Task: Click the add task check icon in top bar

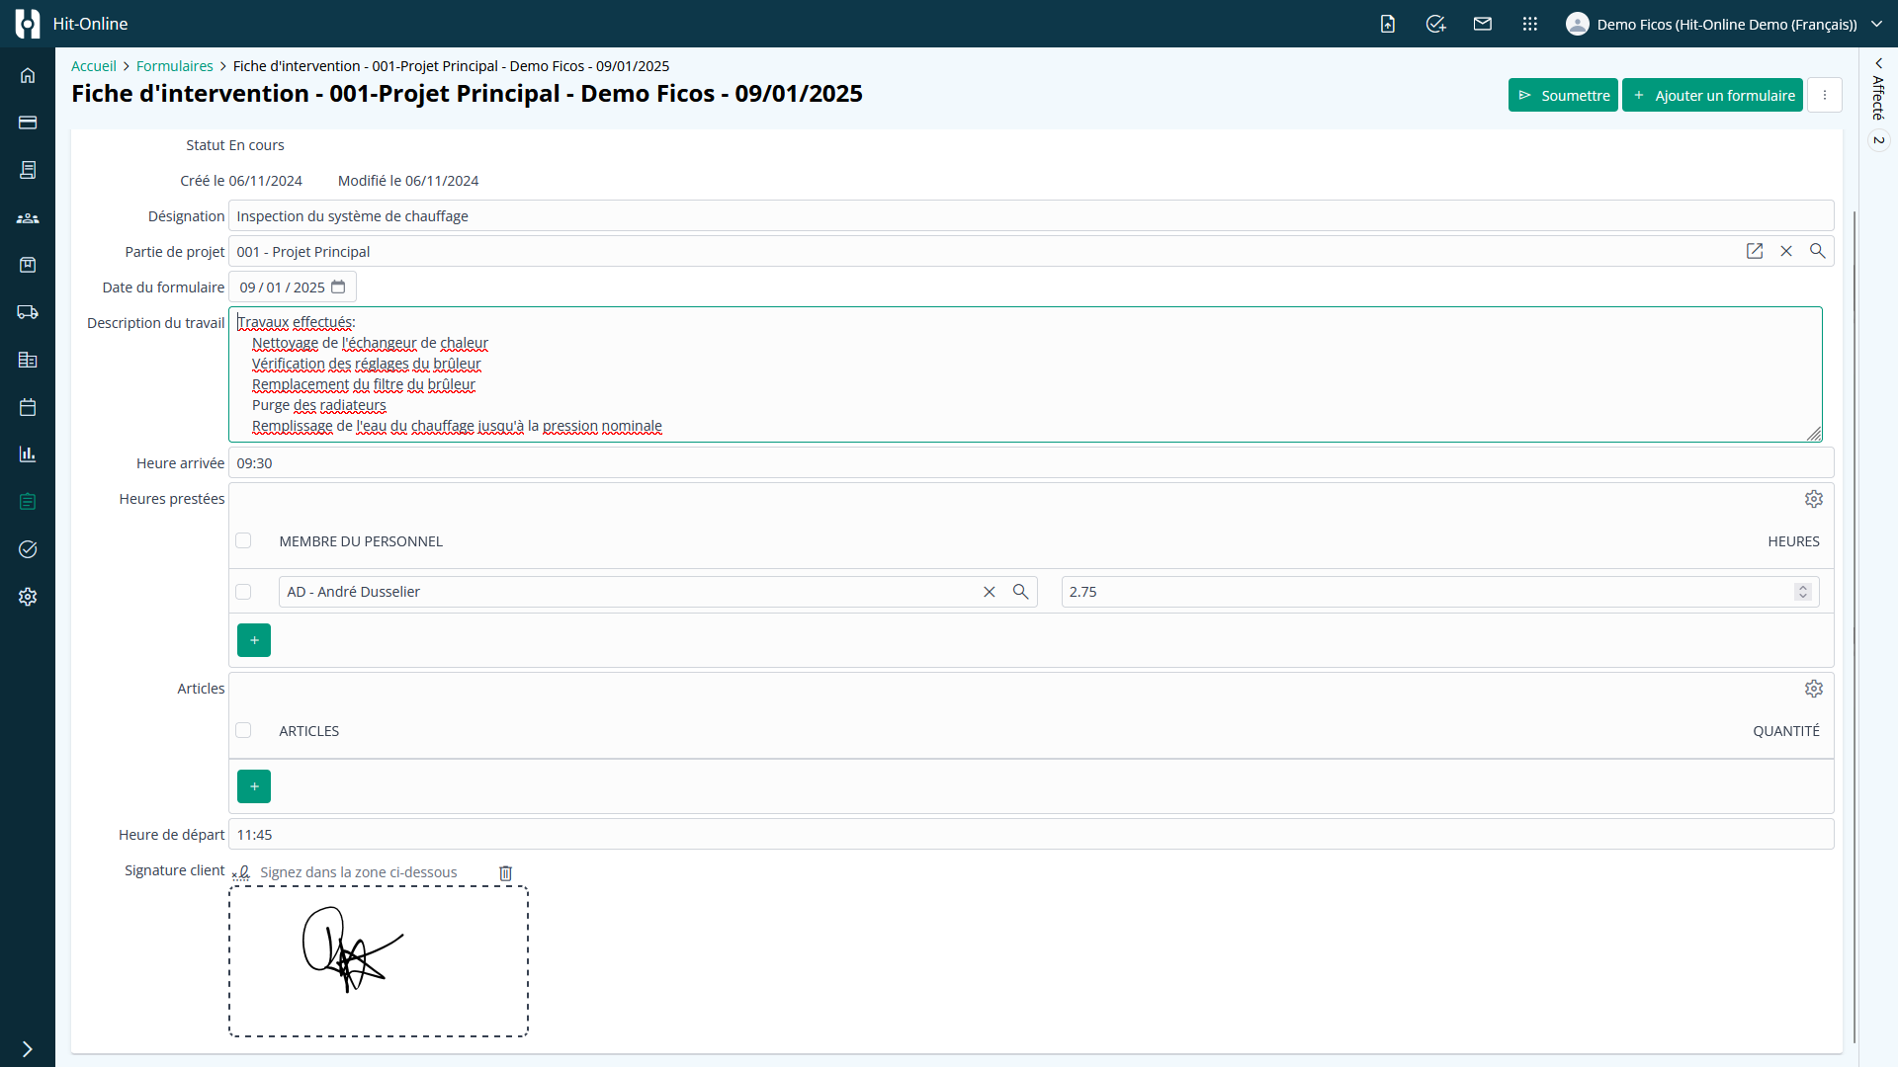Action: 1435,24
